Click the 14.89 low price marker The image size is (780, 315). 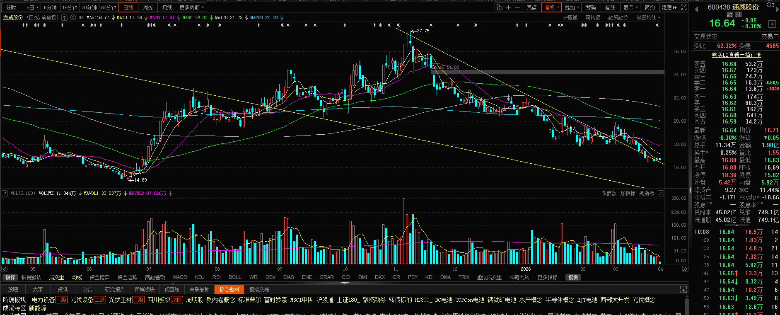138,180
